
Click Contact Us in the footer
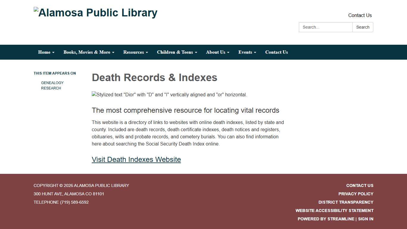click(x=360, y=185)
